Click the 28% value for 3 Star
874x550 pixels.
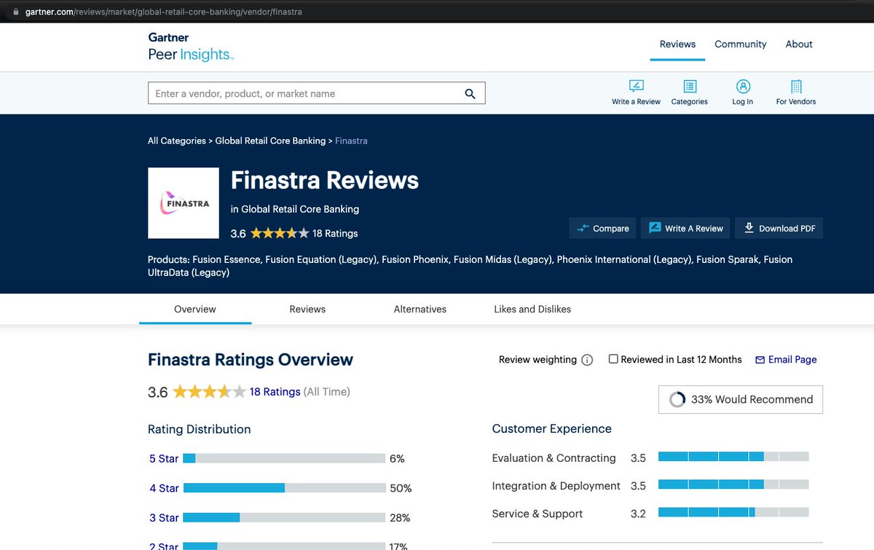pos(400,518)
